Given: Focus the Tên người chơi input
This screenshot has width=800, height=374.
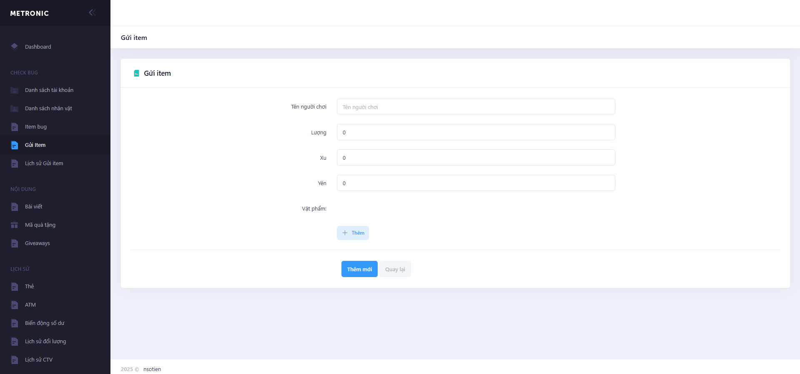Looking at the screenshot, I should click(x=476, y=107).
